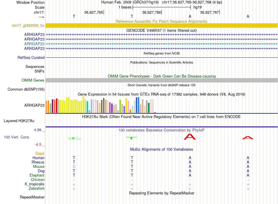Select the Chicken alignment row label

pyautogui.click(x=37, y=180)
